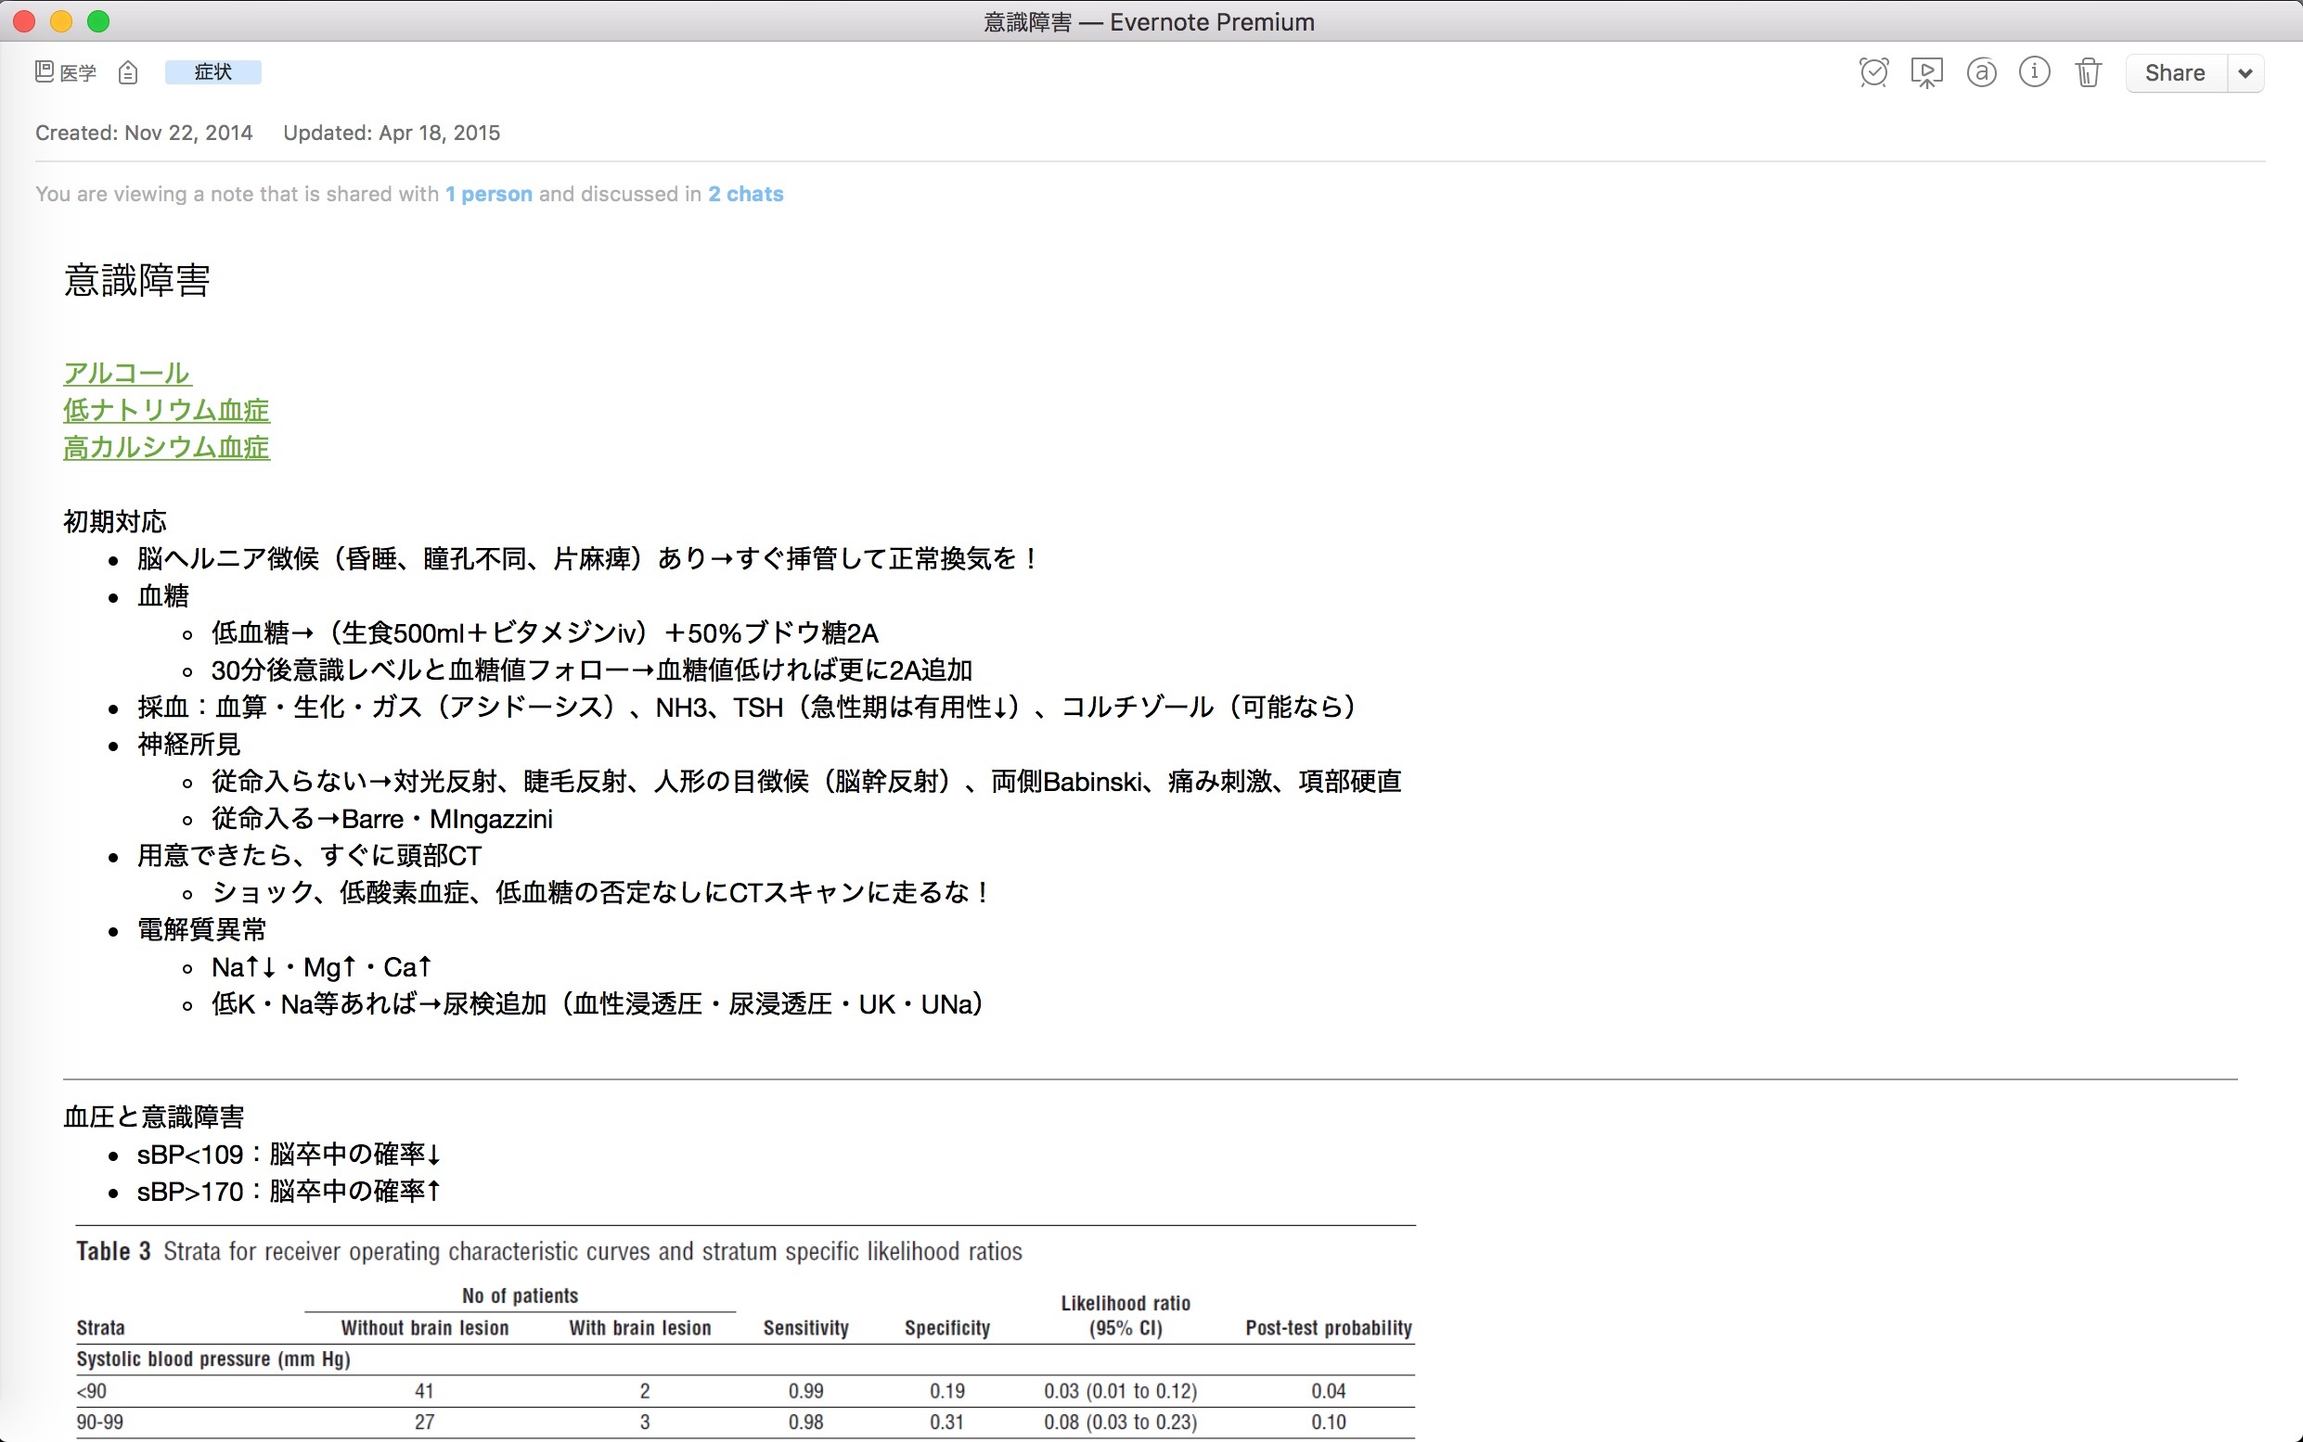Click the Table 3 image
The width and height of the screenshot is (2303, 1442).
coord(744,1335)
